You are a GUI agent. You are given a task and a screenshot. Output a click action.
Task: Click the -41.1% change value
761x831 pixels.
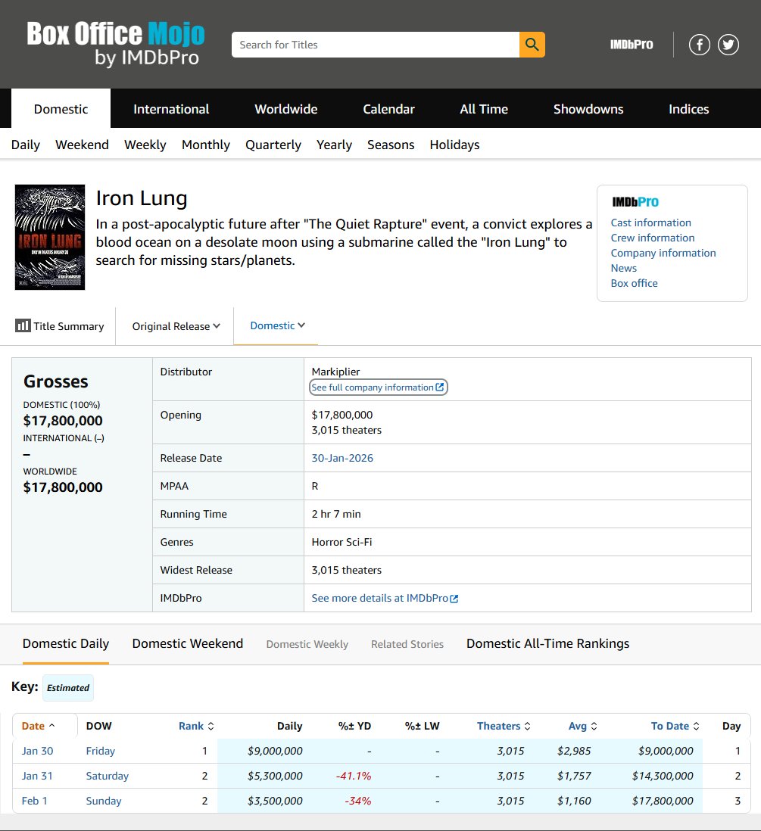(x=353, y=776)
